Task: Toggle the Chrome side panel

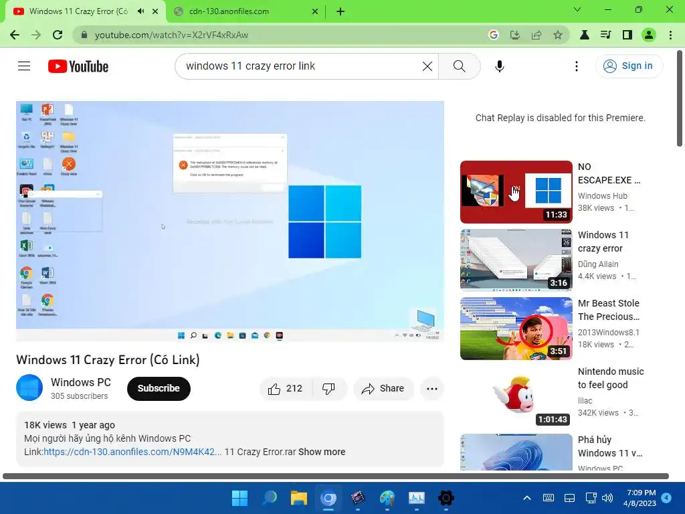Action: tap(627, 35)
